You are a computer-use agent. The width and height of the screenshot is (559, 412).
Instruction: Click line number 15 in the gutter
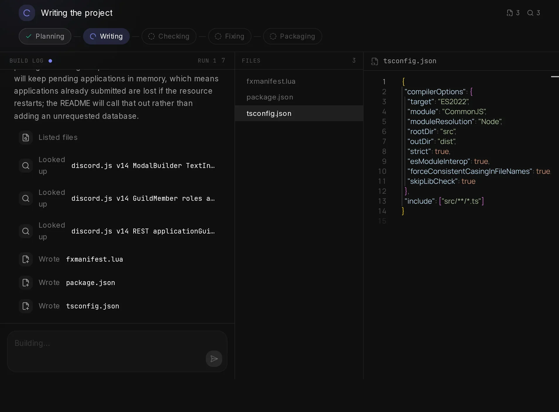[x=382, y=221]
